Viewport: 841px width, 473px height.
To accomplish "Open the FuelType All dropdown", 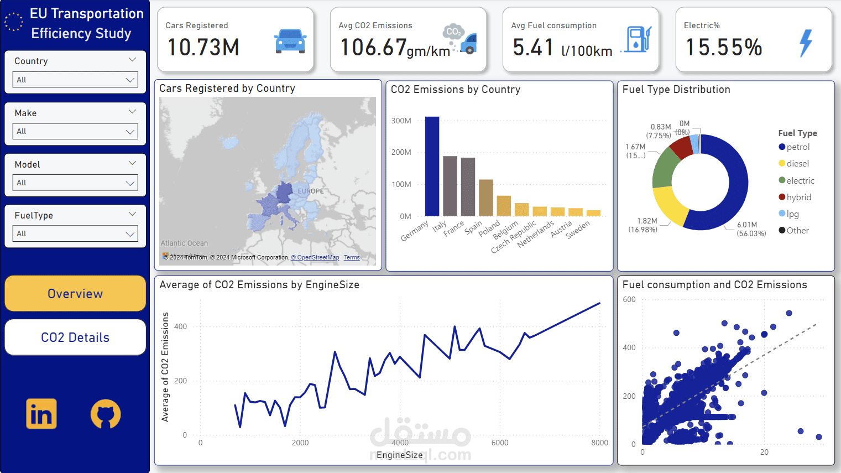I will click(75, 233).
